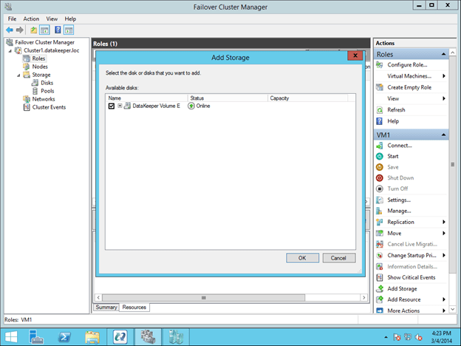Select Nodes in the cluster tree
The image size is (461, 346).
click(39, 67)
